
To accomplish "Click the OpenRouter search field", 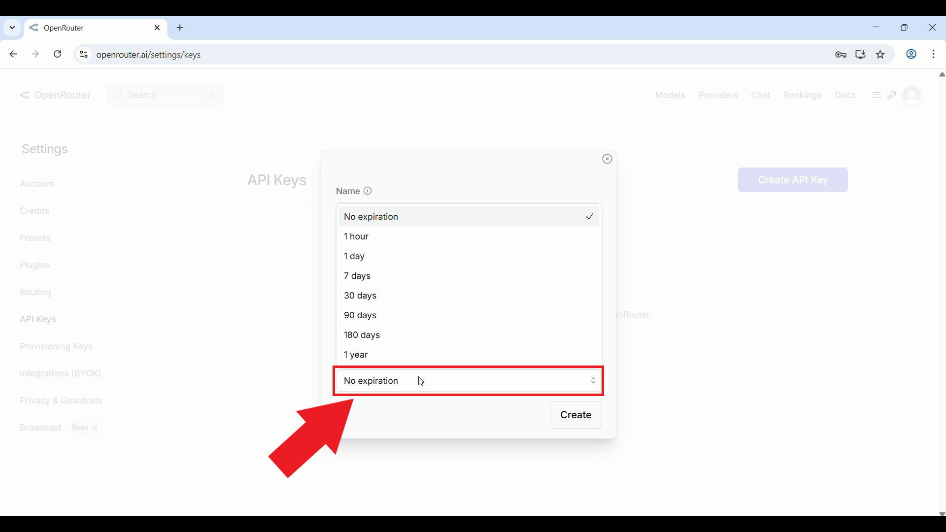I will [x=165, y=95].
